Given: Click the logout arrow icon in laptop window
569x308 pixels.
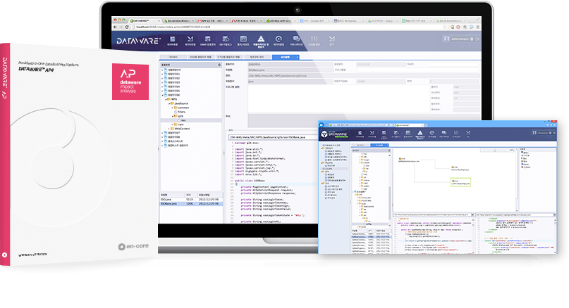Looking at the screenshot, I should coord(477,39).
